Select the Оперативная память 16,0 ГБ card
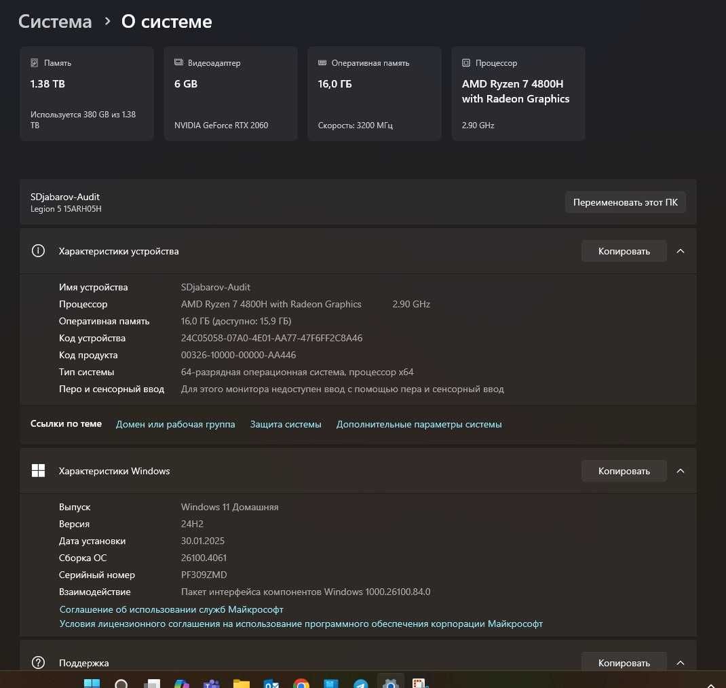Image resolution: width=726 pixels, height=688 pixels. click(374, 93)
